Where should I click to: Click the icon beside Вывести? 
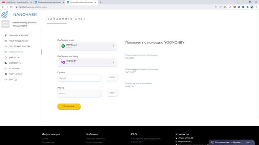pyautogui.click(x=6, y=57)
